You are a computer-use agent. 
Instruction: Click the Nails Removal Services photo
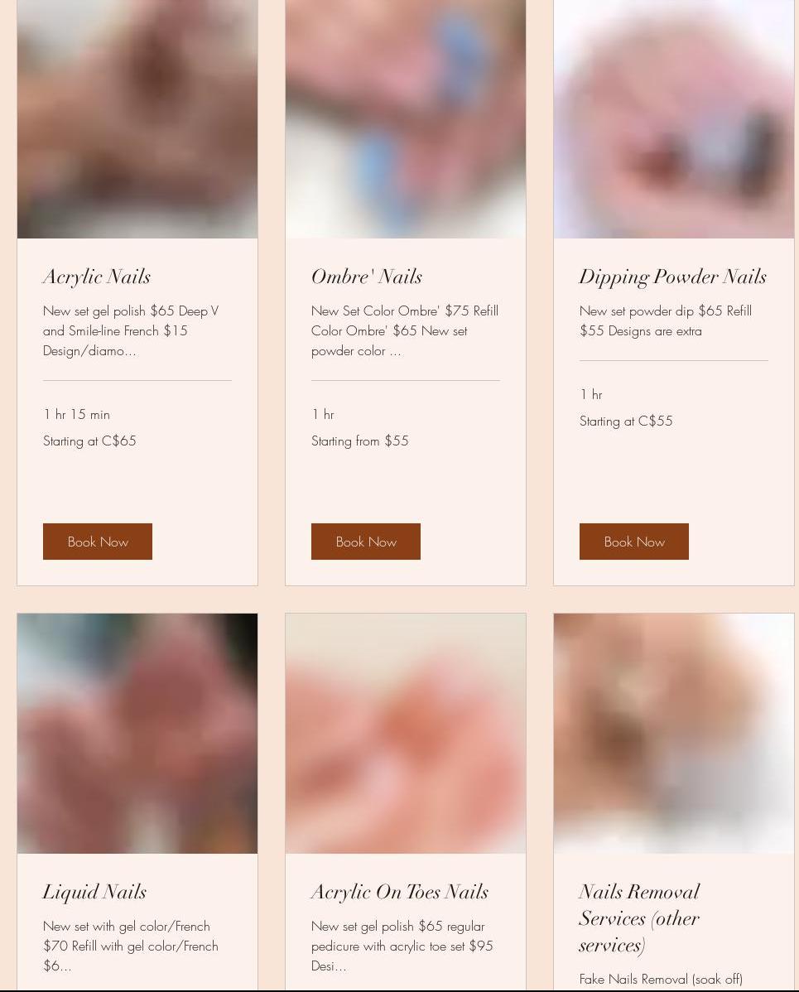[x=674, y=734]
